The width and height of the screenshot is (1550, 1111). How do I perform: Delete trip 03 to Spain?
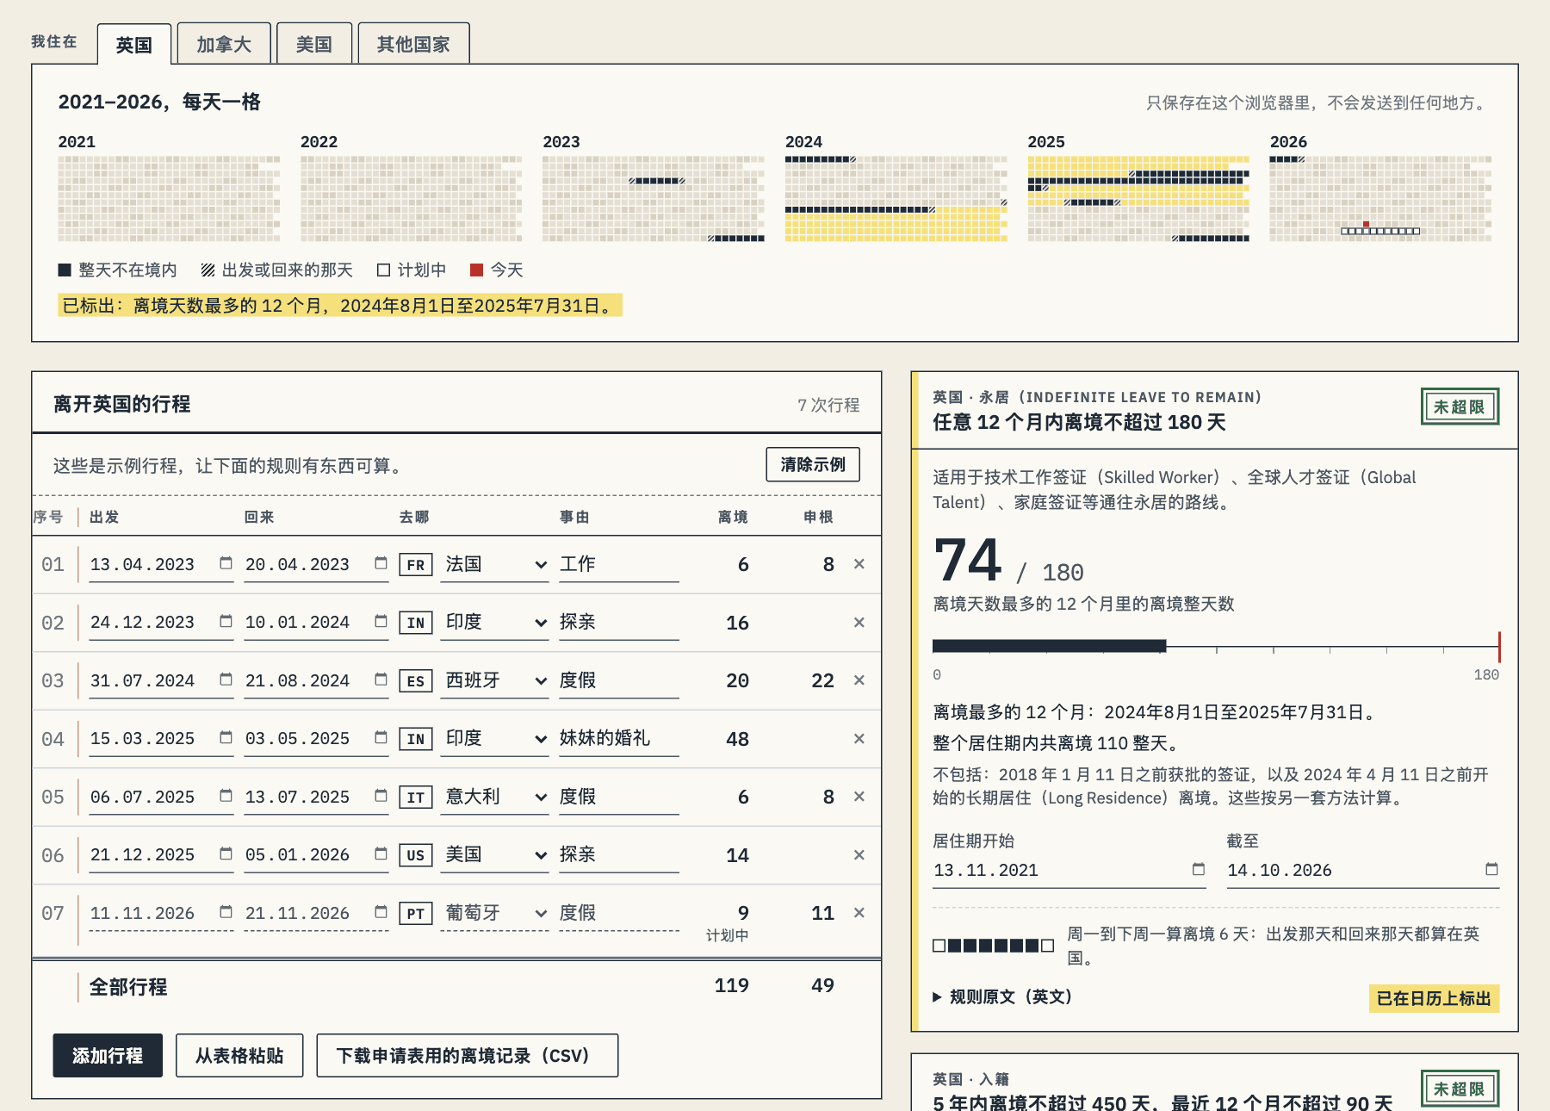[x=859, y=680]
